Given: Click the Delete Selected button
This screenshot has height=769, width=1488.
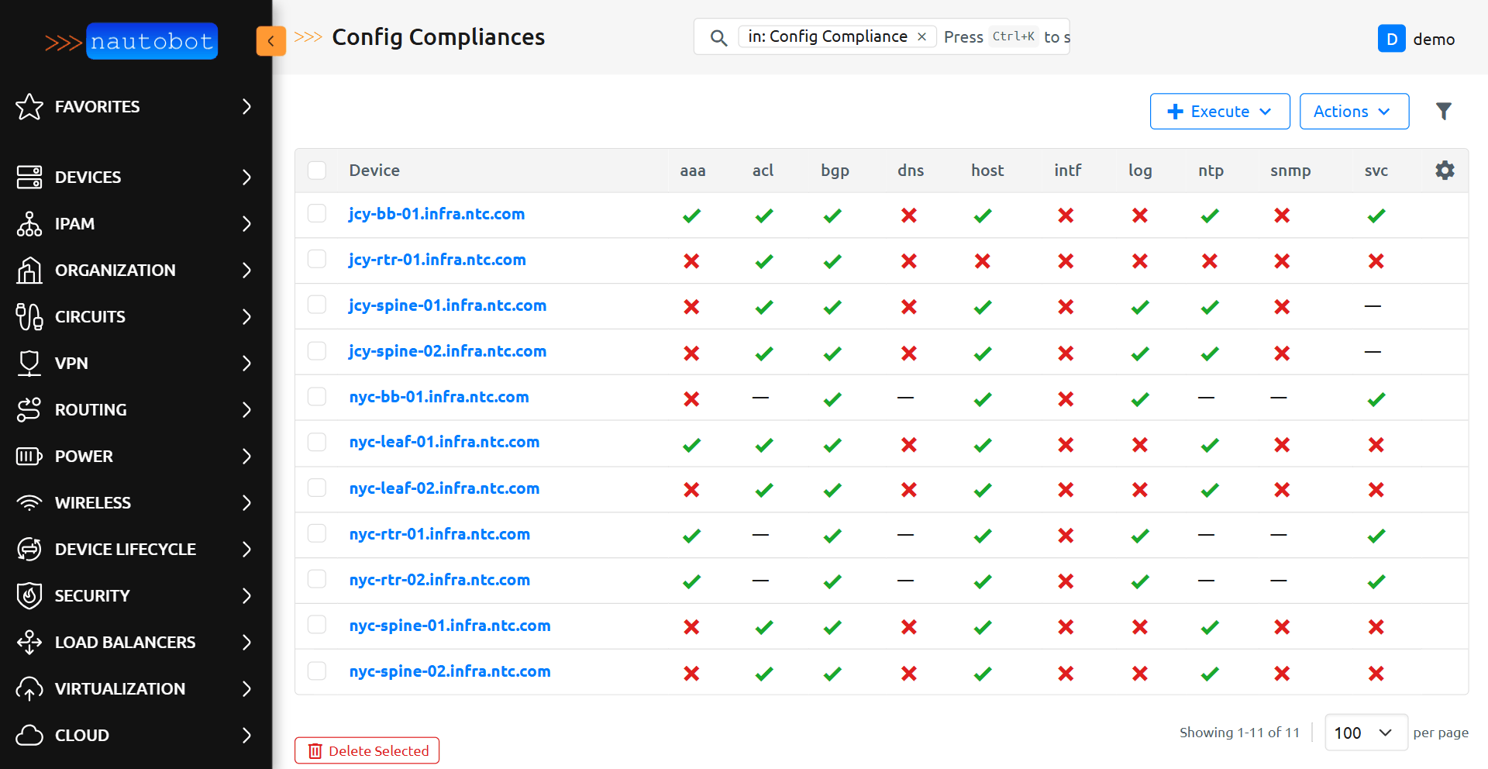Looking at the screenshot, I should [x=367, y=750].
